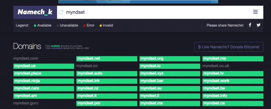Choose the myndset.work domain

(x=233, y=81)
